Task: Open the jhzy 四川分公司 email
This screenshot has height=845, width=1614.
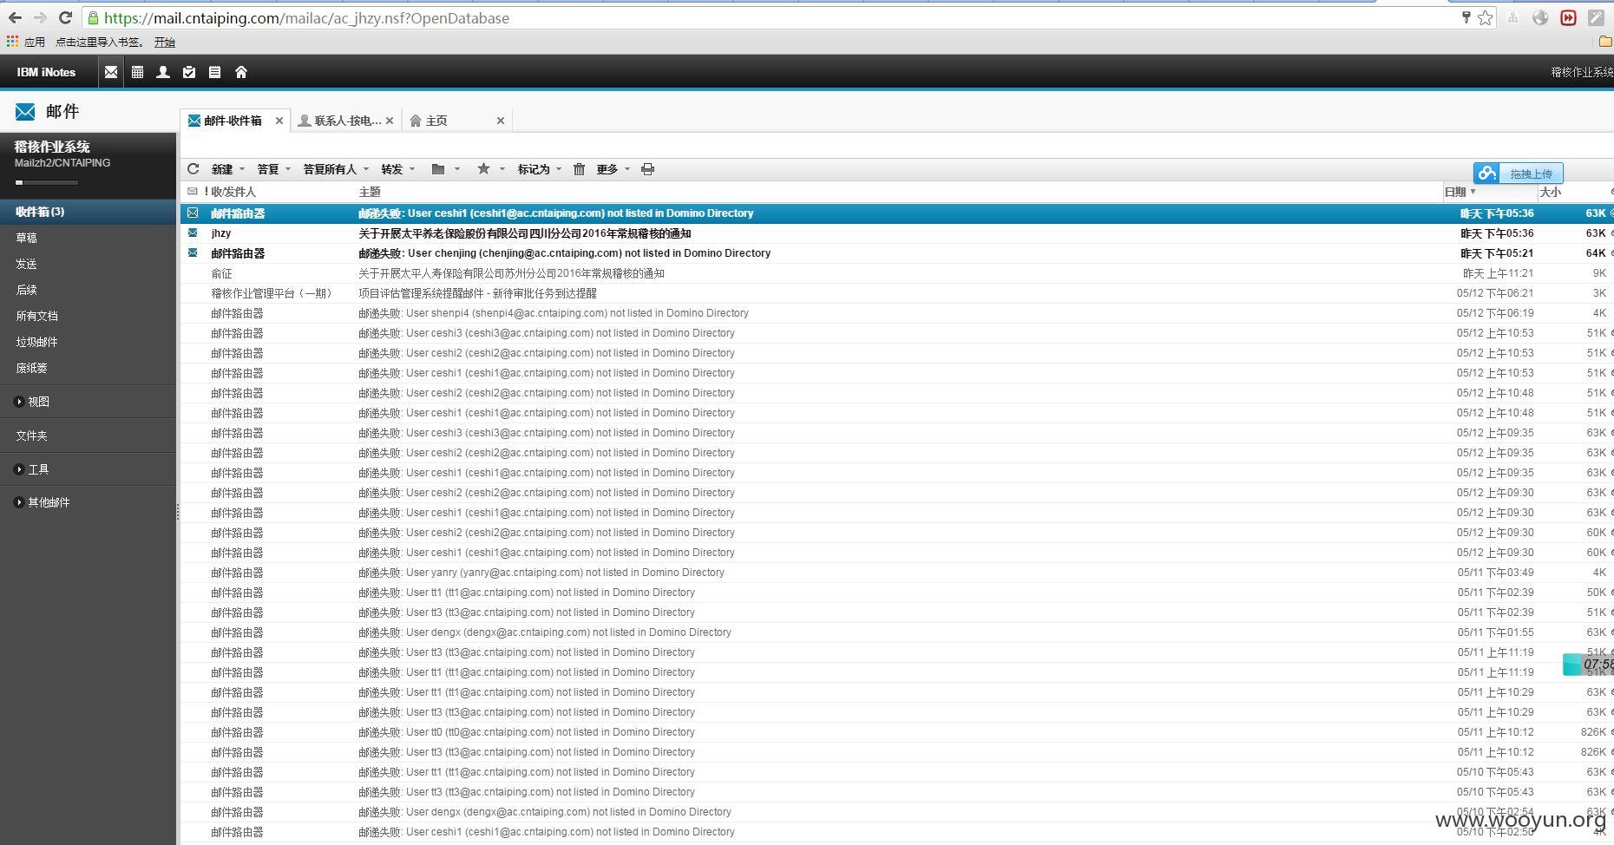Action: click(x=897, y=233)
